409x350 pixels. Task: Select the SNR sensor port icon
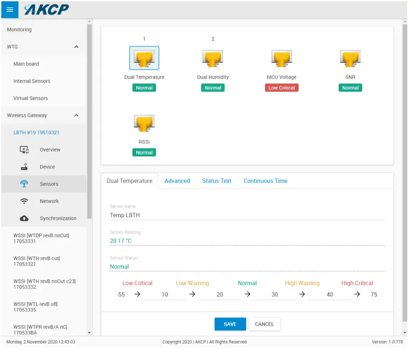pos(350,58)
